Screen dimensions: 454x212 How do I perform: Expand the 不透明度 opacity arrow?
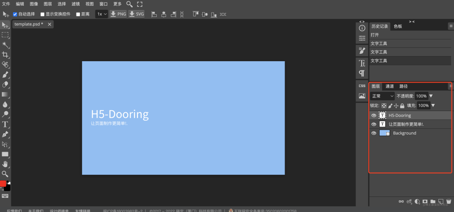coord(431,96)
